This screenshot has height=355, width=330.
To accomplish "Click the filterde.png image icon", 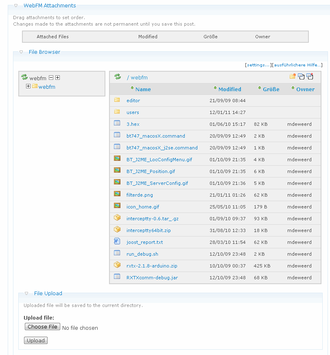I will click(x=117, y=195).
